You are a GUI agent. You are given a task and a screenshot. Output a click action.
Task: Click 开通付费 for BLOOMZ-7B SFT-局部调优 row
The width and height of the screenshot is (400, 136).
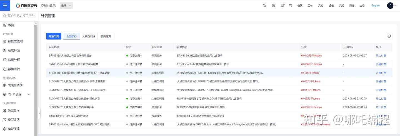pos(381,90)
